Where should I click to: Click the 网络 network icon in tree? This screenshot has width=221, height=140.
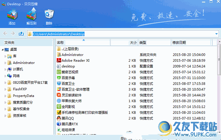[x=9, y=76]
